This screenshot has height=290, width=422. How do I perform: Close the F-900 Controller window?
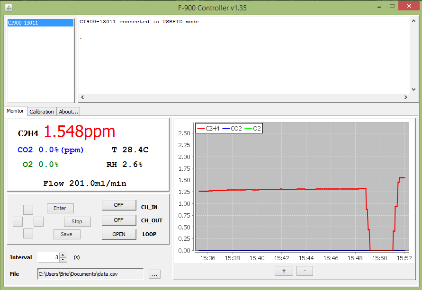pyautogui.click(x=409, y=6)
